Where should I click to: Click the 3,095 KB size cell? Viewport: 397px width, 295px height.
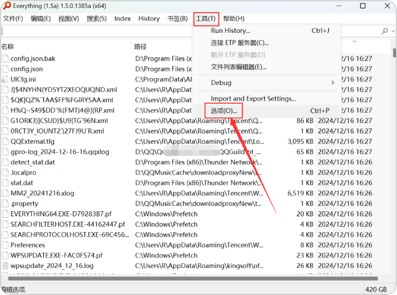coord(300,142)
